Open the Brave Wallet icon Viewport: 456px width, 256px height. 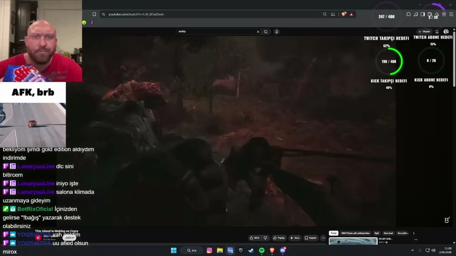coord(430,14)
